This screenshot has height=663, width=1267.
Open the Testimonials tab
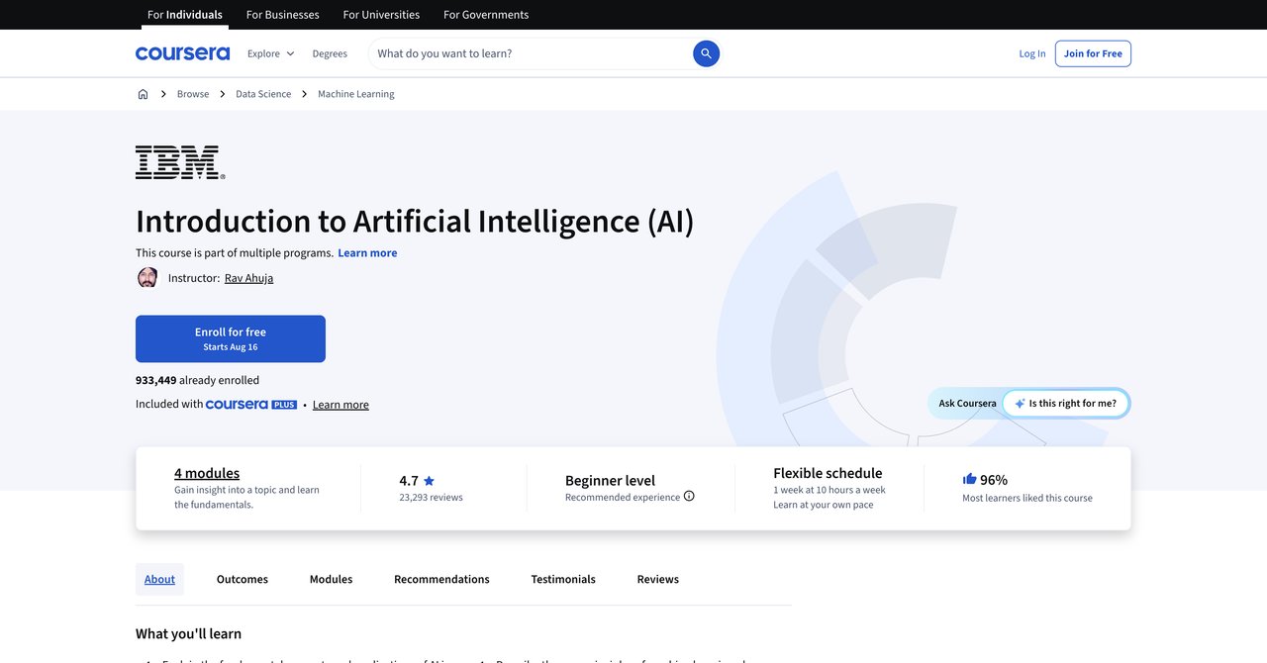pos(563,579)
